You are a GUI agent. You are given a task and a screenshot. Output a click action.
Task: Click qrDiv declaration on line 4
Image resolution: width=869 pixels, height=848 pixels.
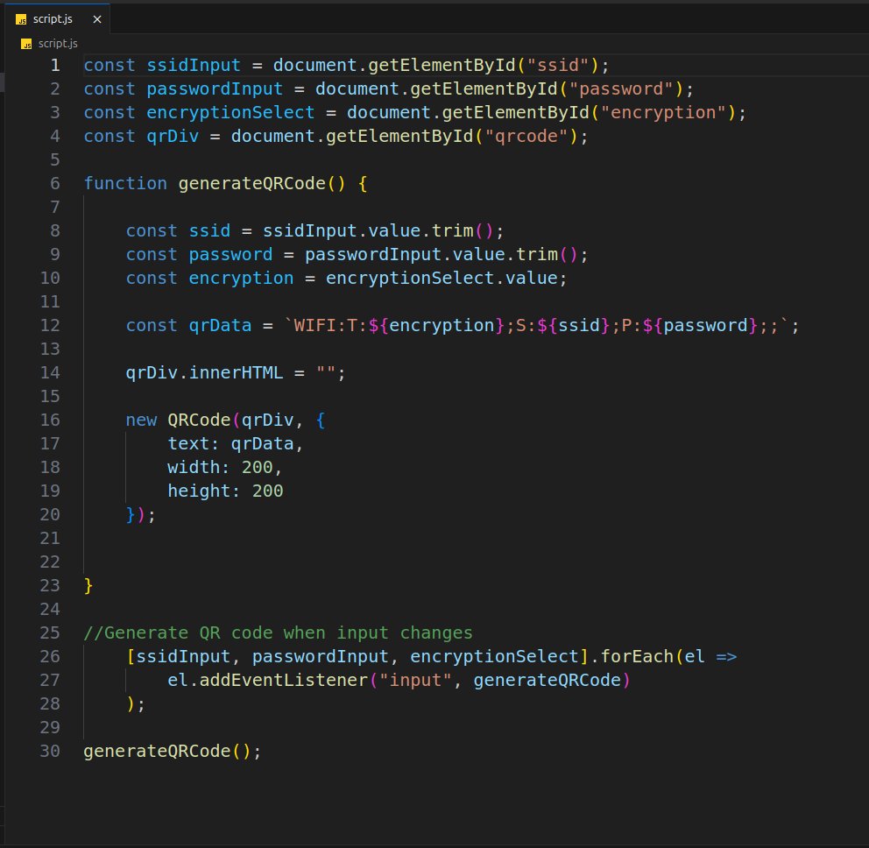(173, 137)
